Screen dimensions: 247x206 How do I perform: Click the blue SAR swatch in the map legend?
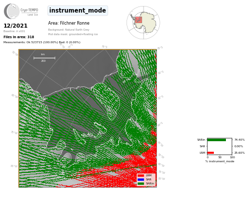(x=141, y=179)
